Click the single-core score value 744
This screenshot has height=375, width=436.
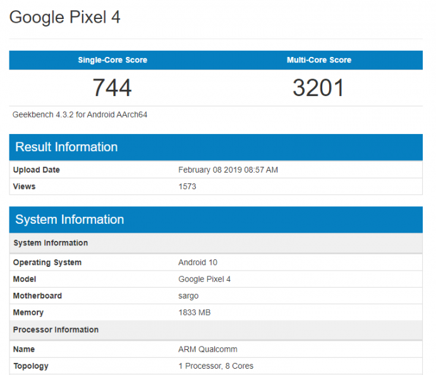tap(112, 88)
